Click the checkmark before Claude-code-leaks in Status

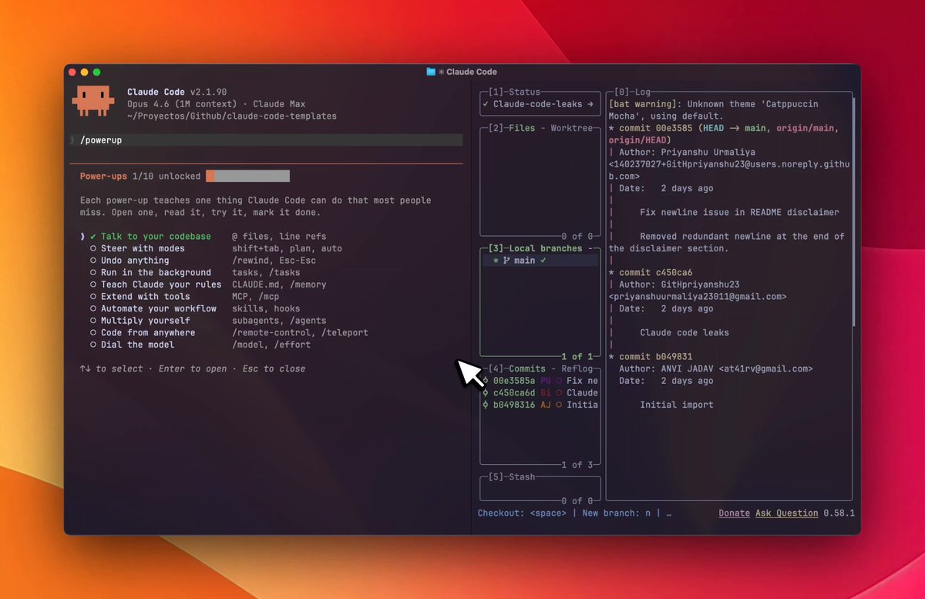486,104
